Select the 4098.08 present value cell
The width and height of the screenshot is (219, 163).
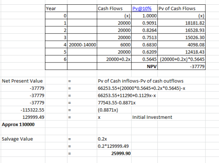tap(181, 45)
